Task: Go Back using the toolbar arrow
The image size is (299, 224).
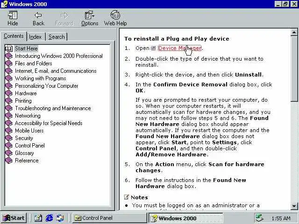Action: pos(38,18)
